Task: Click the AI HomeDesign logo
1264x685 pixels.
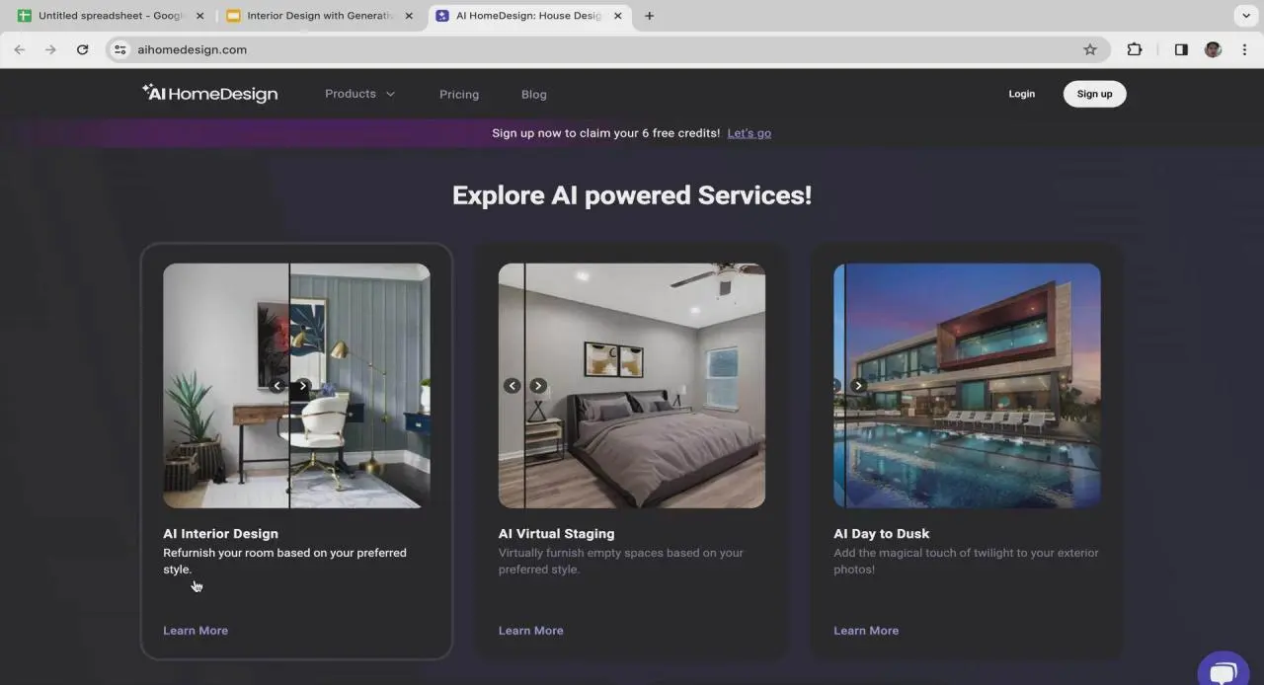Action: (x=209, y=94)
